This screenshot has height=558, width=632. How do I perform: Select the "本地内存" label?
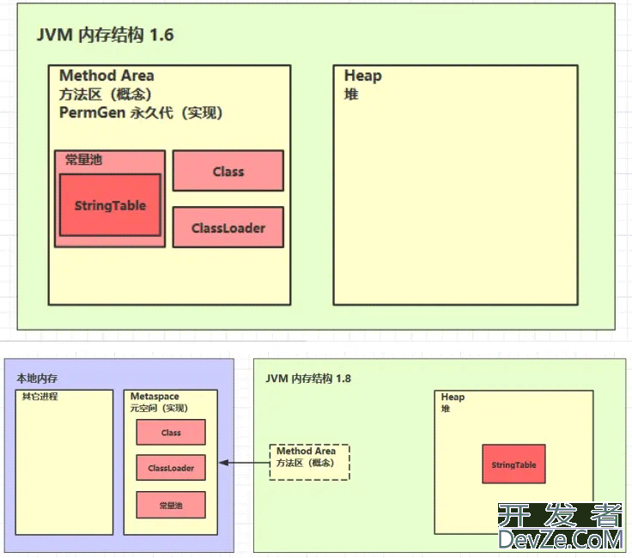coord(37,379)
